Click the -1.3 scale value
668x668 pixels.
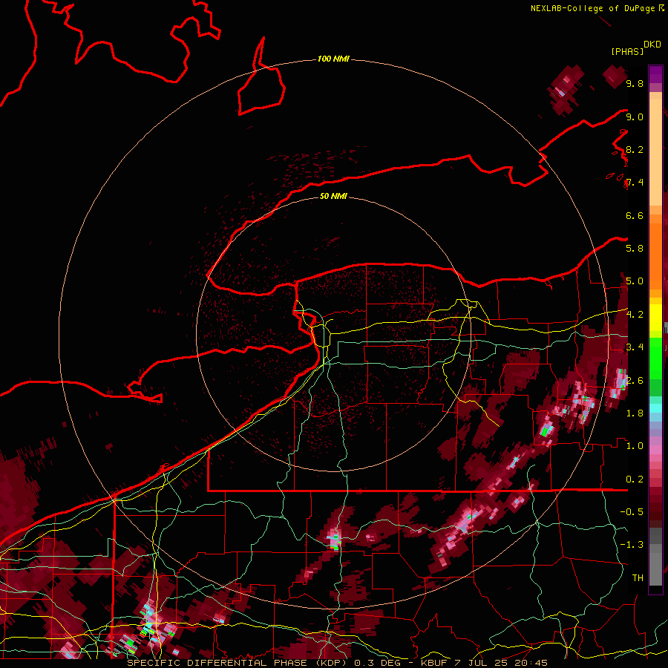pos(632,545)
